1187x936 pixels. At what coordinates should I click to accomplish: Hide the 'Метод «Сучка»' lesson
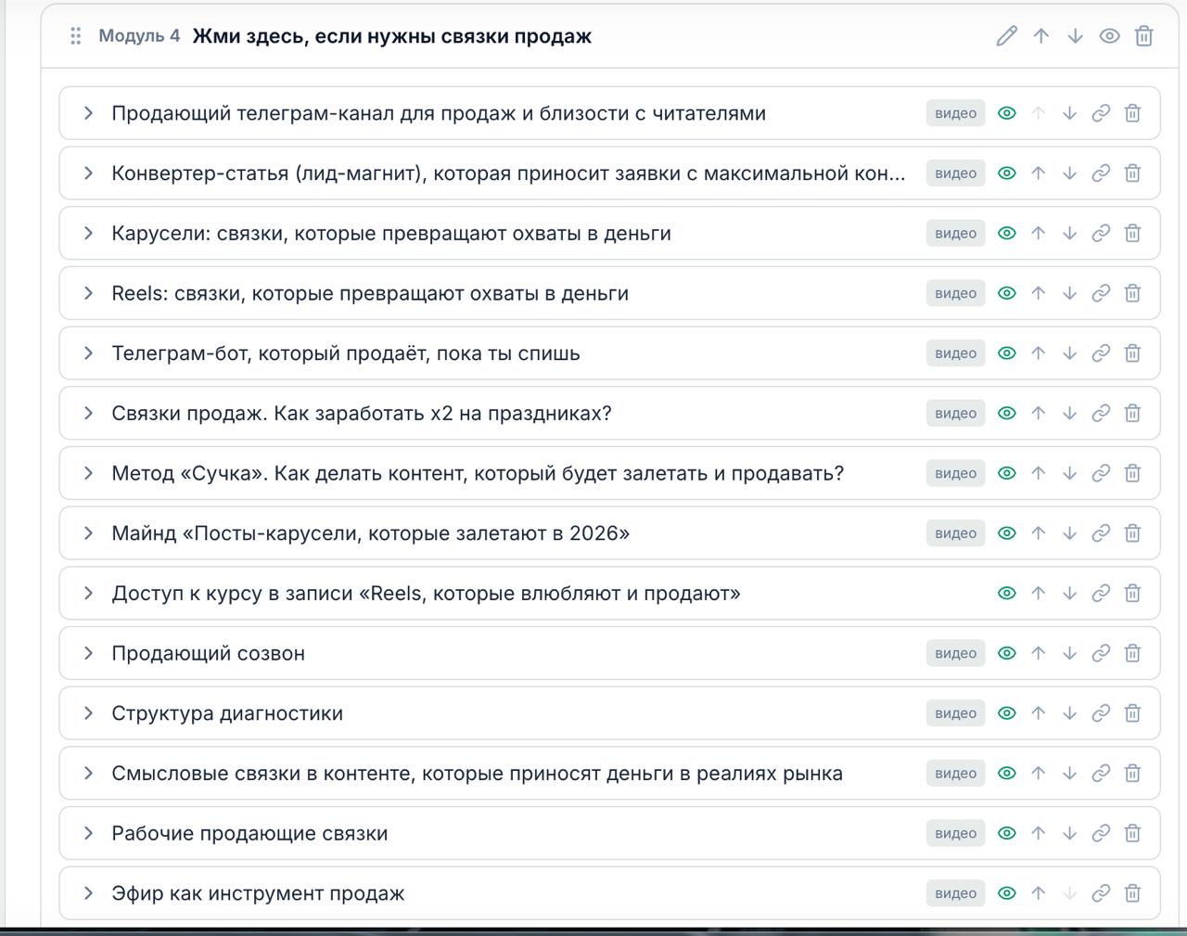pyautogui.click(x=1007, y=473)
